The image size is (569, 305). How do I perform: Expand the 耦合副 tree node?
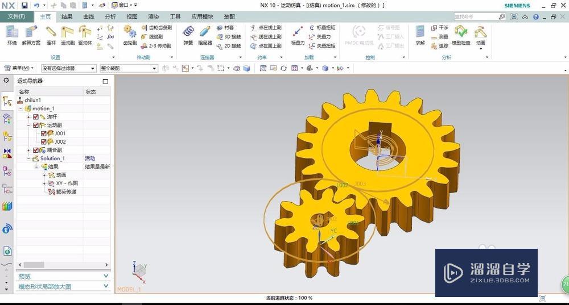coord(28,150)
